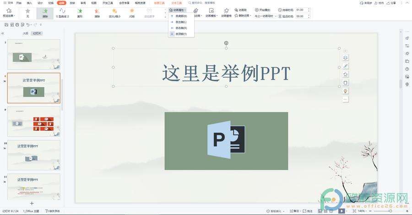Switch to the 幻灯片 slides panel tab

pos(37,33)
